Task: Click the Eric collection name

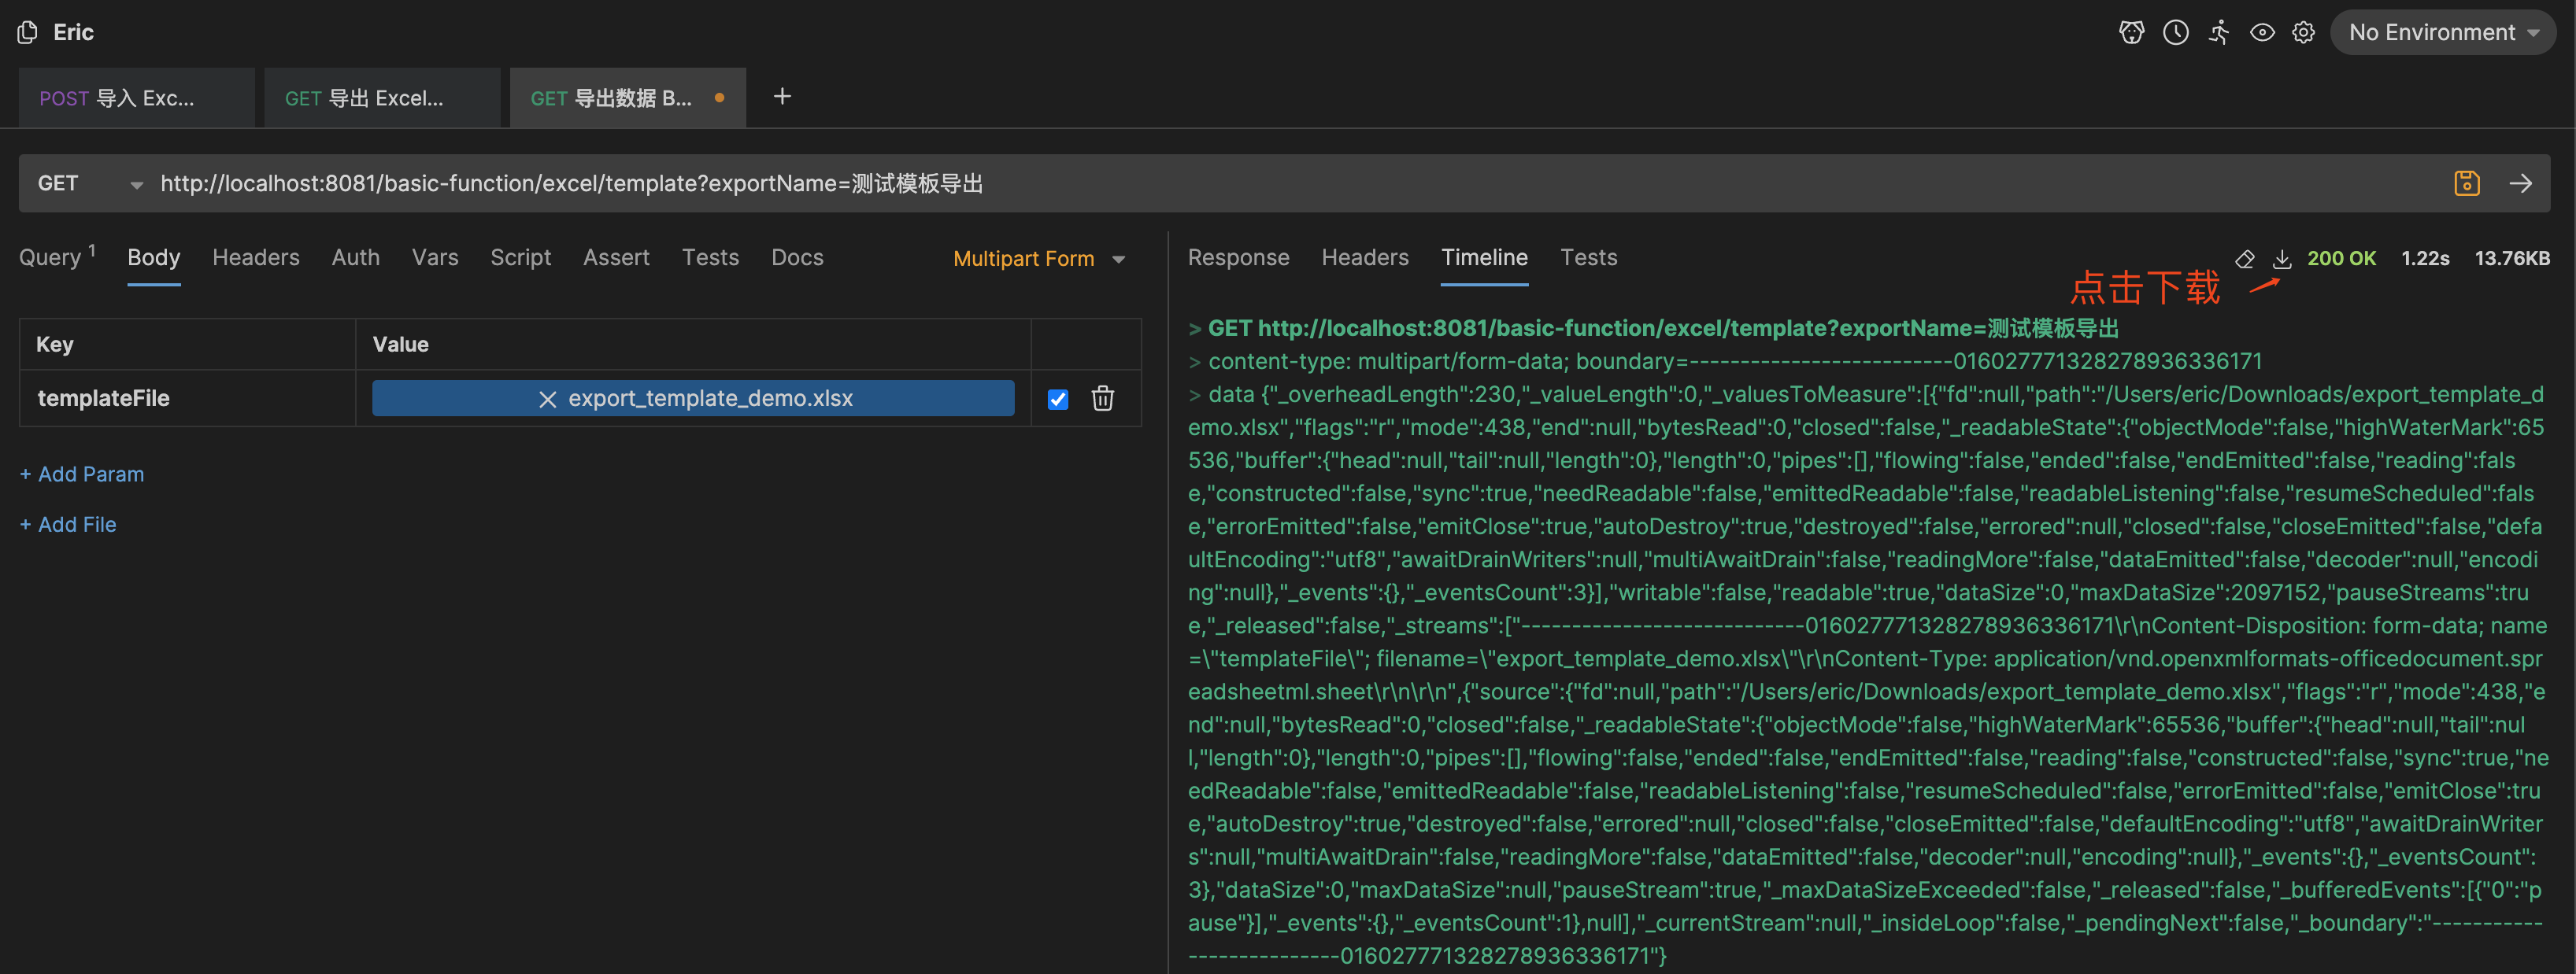Action: point(73,32)
